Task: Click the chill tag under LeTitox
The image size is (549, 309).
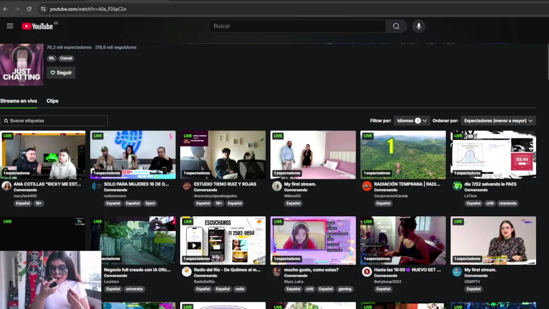Action: (490, 203)
